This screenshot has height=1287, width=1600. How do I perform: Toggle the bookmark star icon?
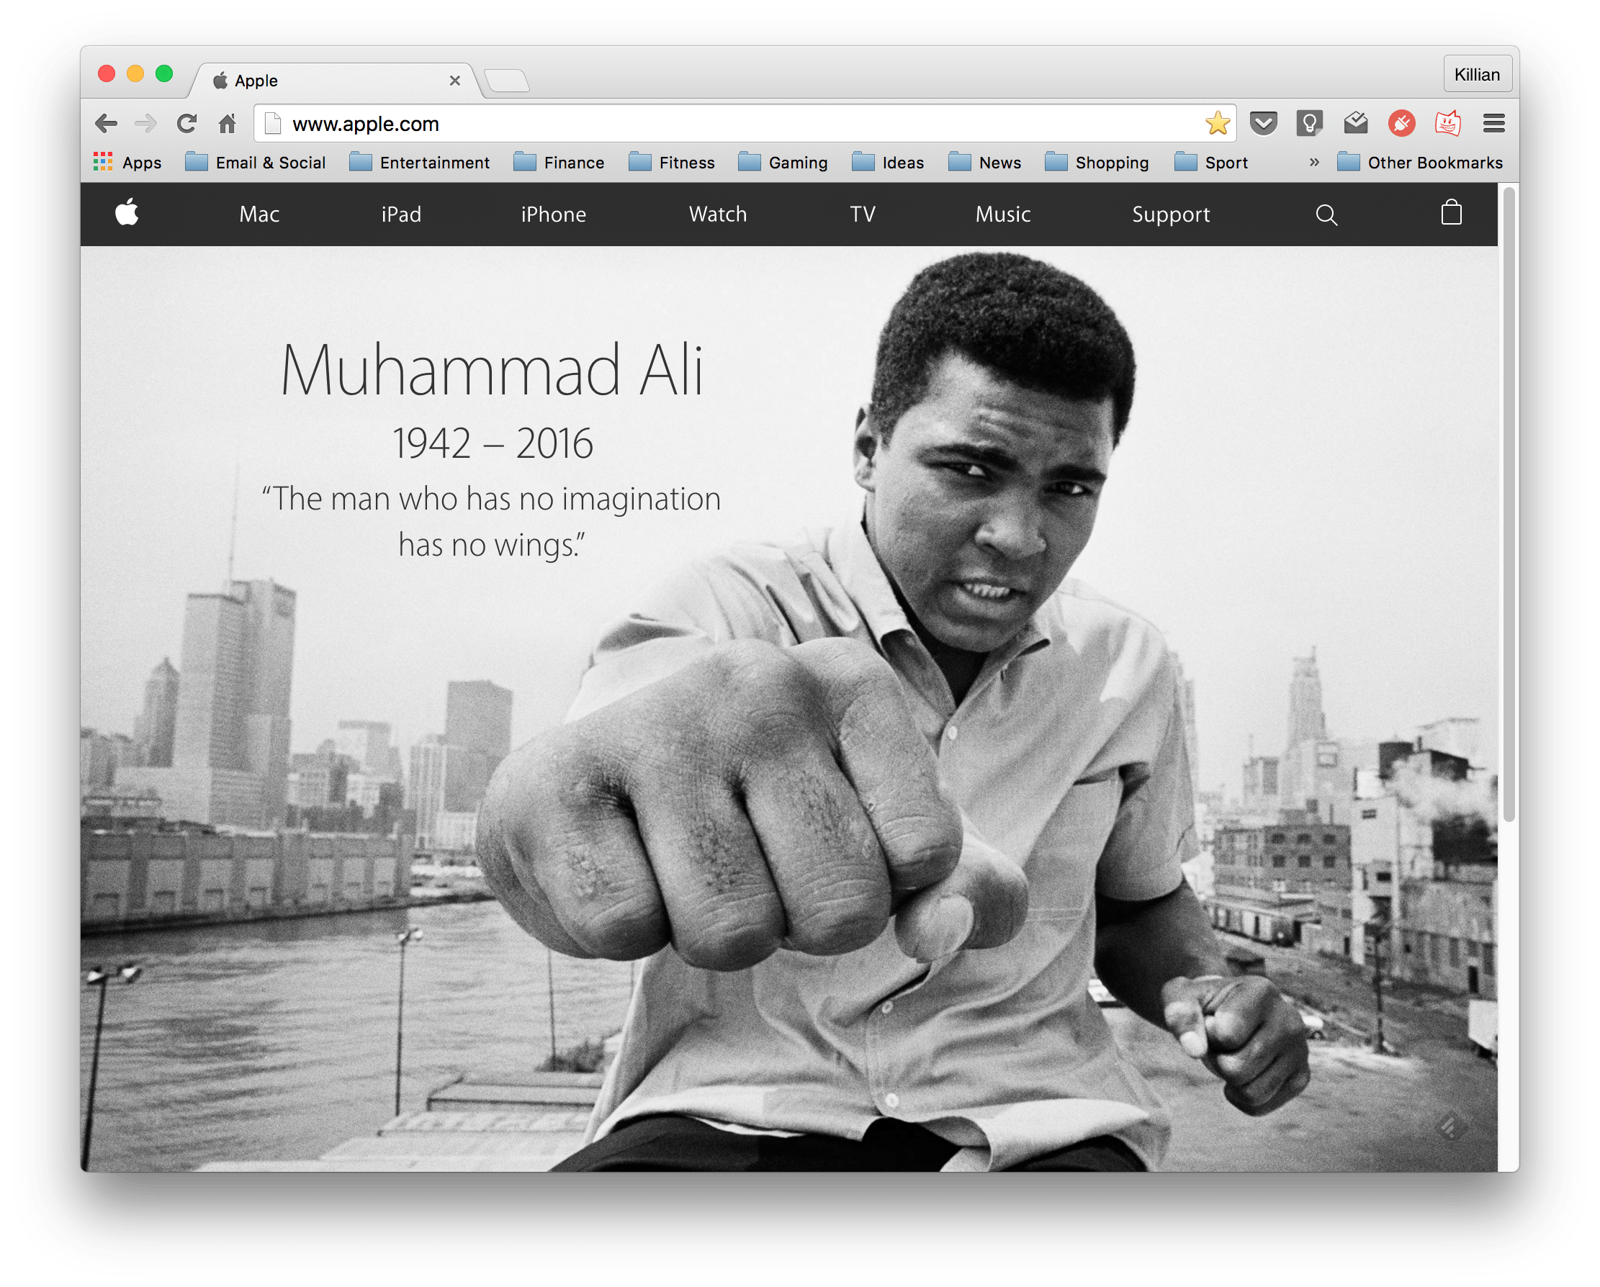coord(1217,123)
